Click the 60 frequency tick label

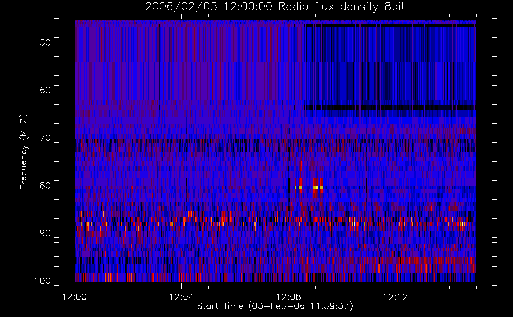(45, 90)
